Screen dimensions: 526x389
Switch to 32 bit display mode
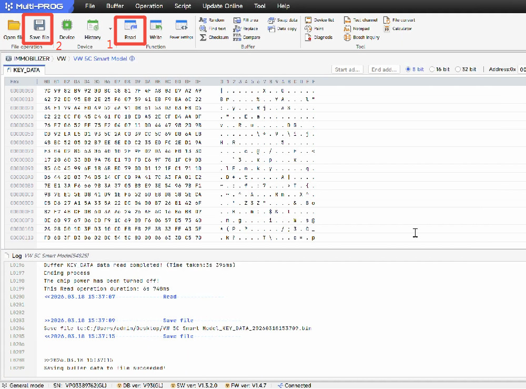pyautogui.click(x=458, y=69)
